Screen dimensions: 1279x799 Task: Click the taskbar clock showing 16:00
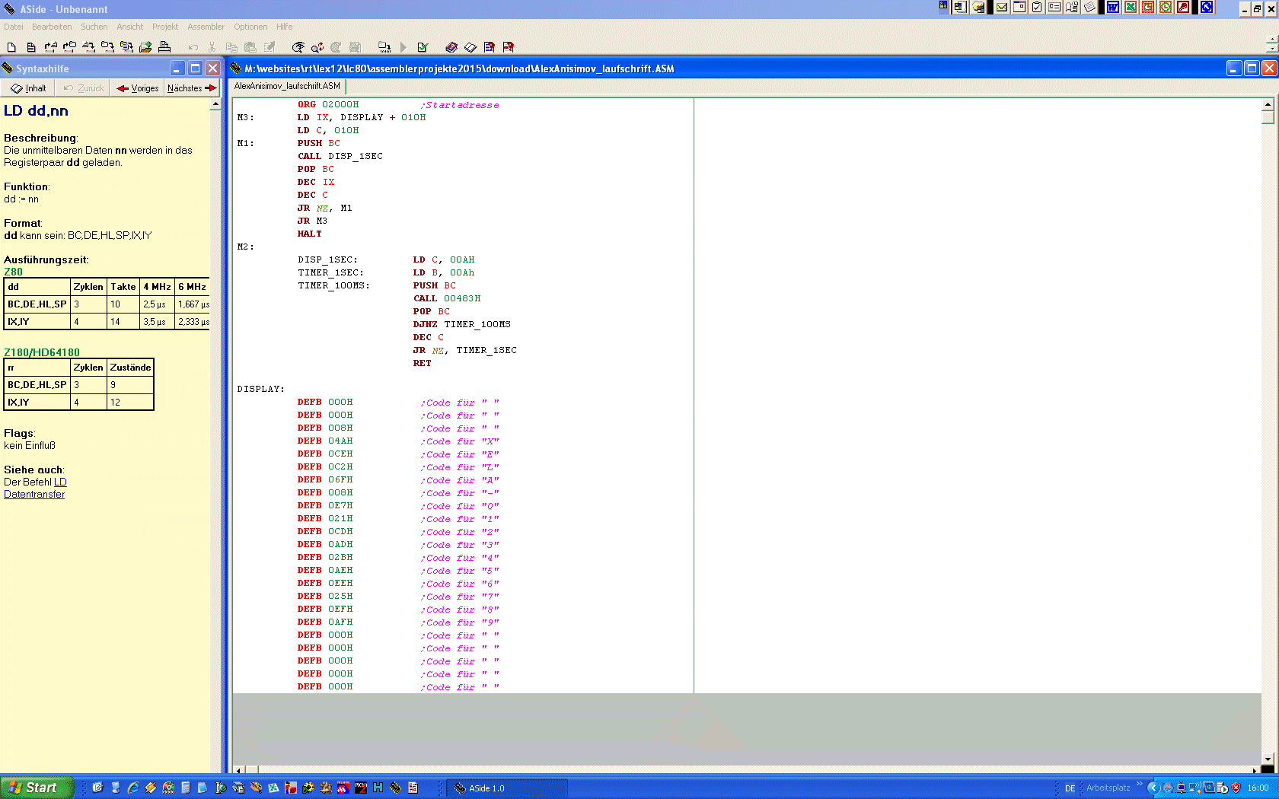[1258, 788]
